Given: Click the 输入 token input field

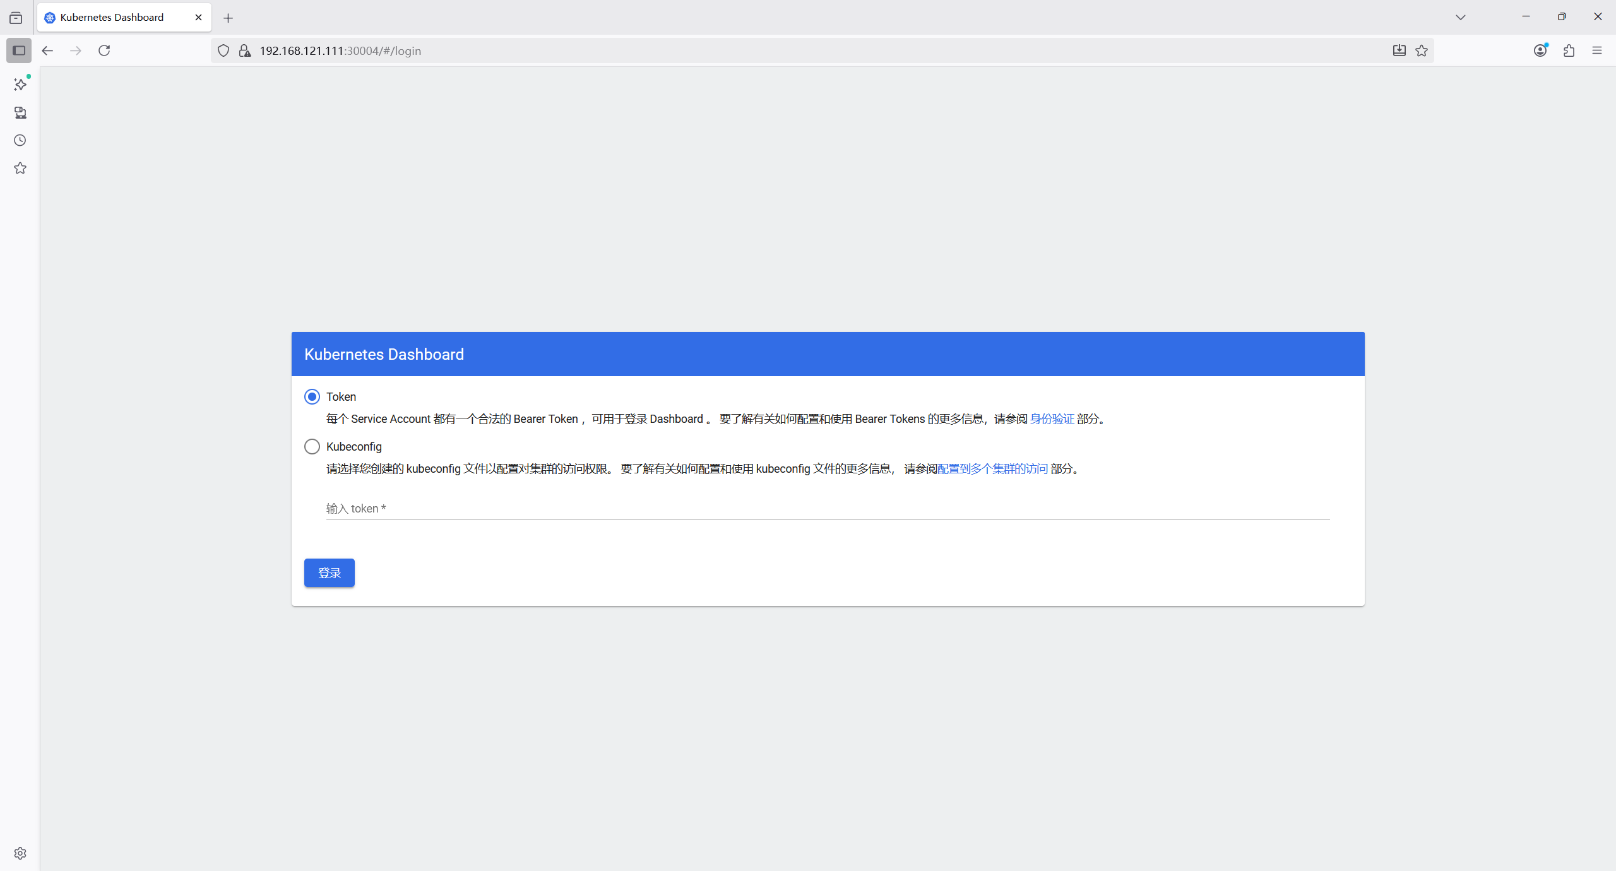Looking at the screenshot, I should click(x=828, y=508).
